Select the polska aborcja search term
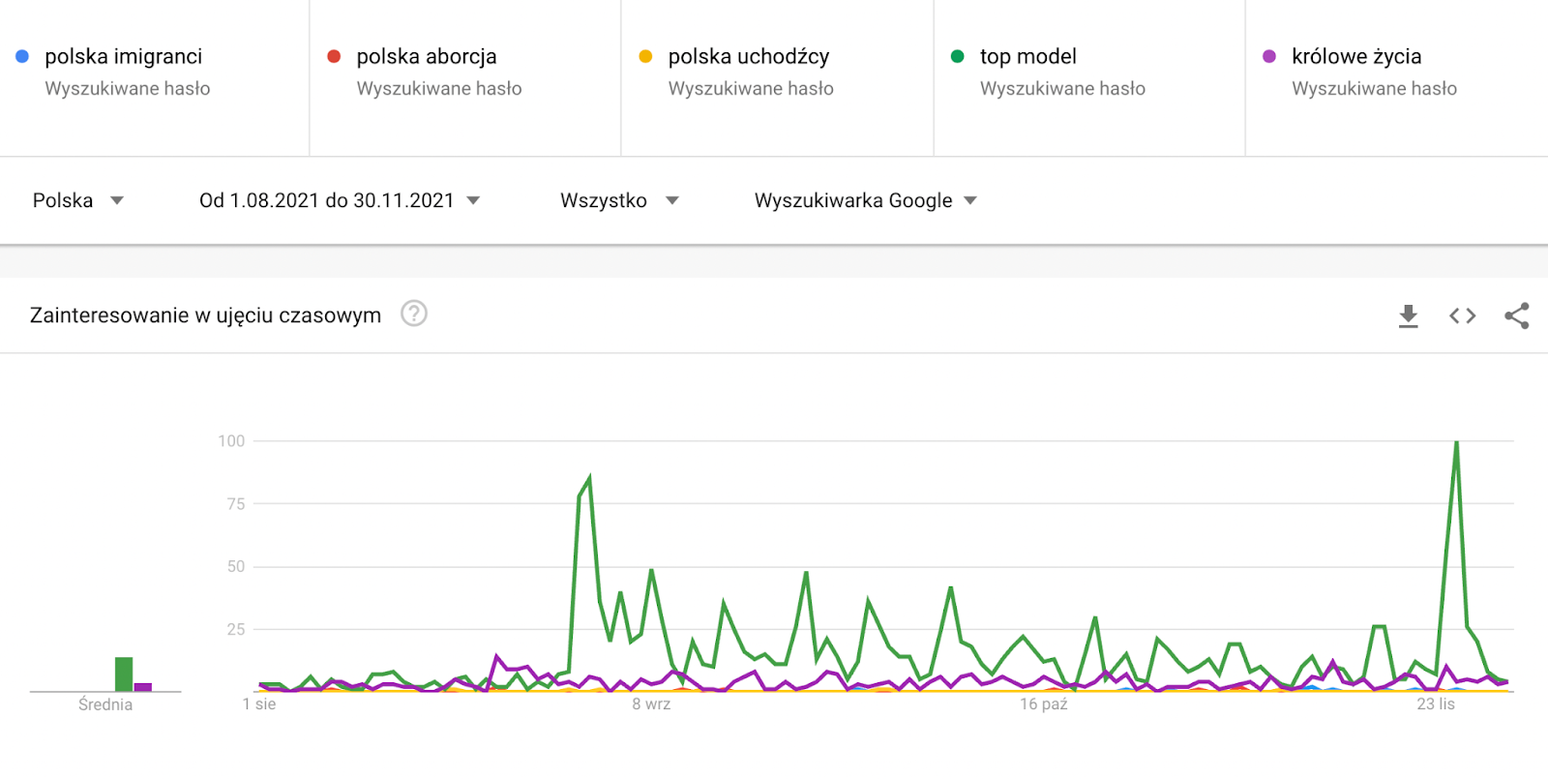 pos(426,57)
